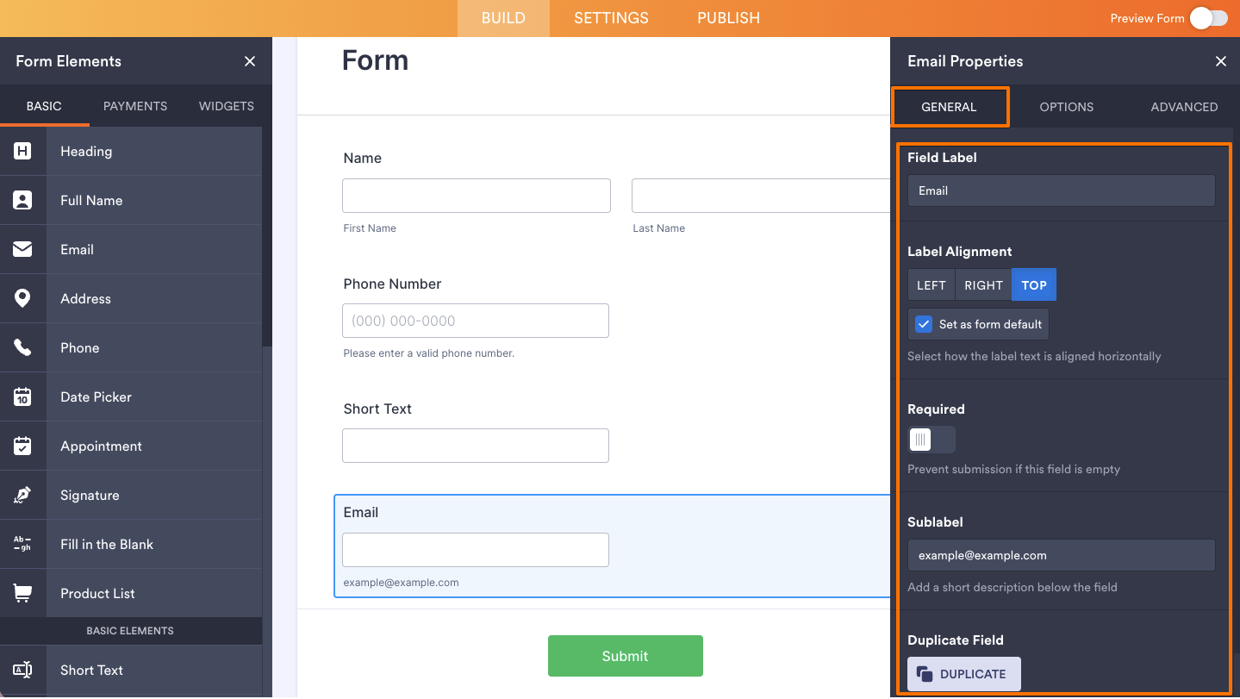1240x699 pixels.
Task: Click the Email field label in form
Action: [360, 512]
